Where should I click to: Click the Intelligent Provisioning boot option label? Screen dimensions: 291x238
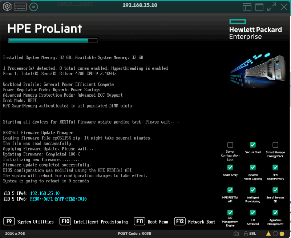101,222
